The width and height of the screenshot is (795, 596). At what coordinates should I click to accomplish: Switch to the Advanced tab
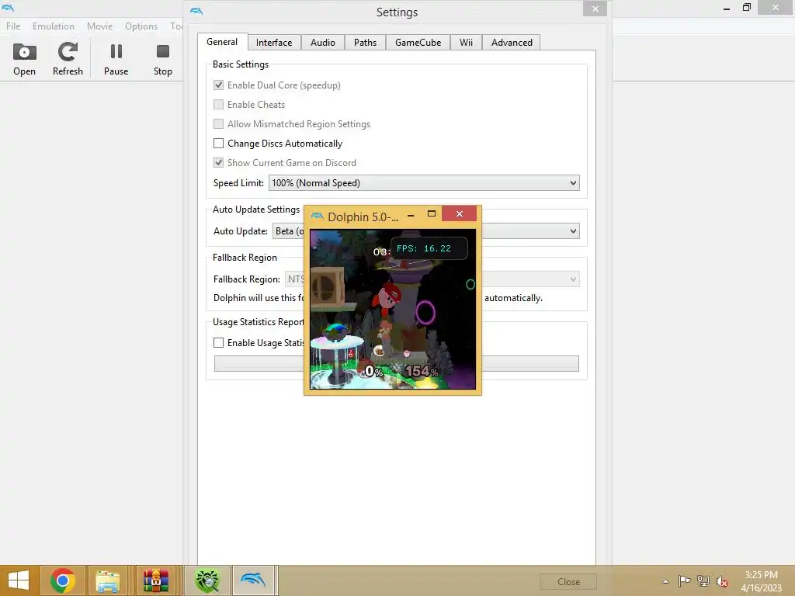(x=512, y=43)
